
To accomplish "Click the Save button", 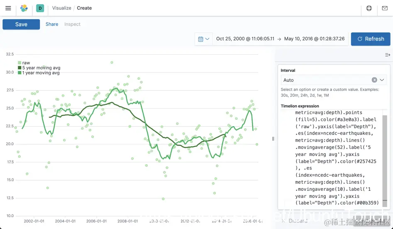I will (x=21, y=24).
